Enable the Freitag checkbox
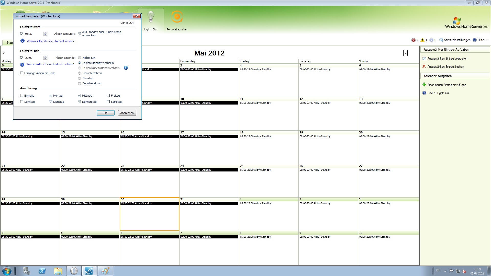 (108, 95)
